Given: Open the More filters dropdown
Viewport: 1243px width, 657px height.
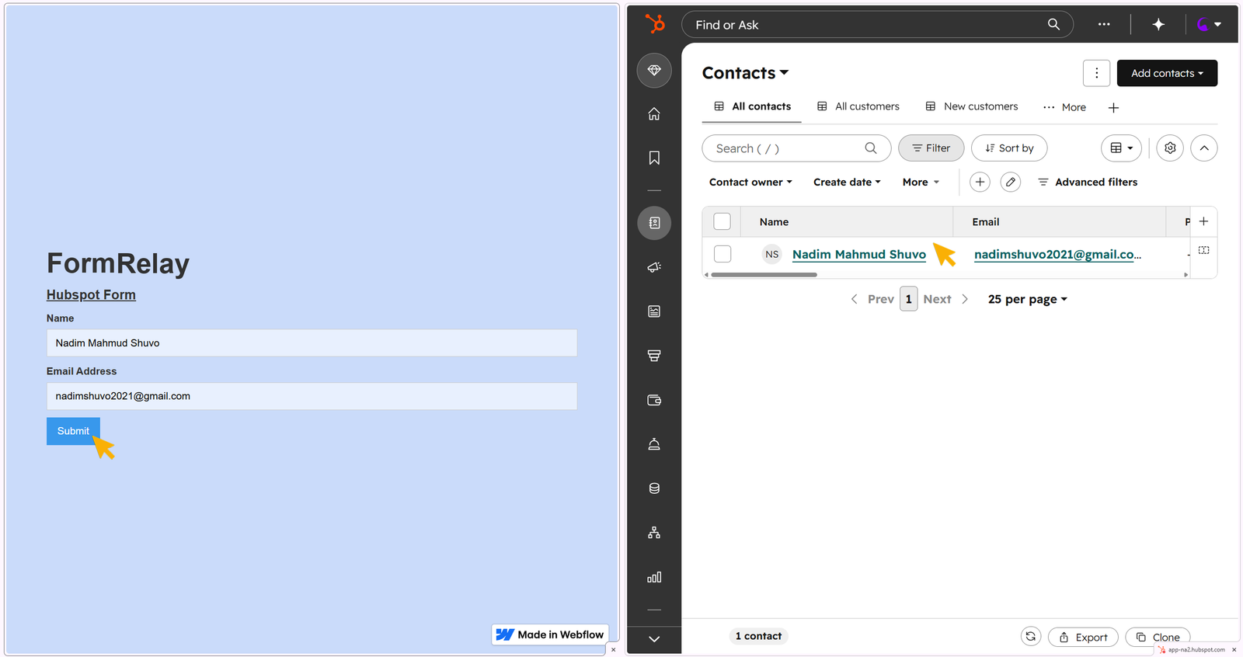Looking at the screenshot, I should pyautogui.click(x=921, y=182).
